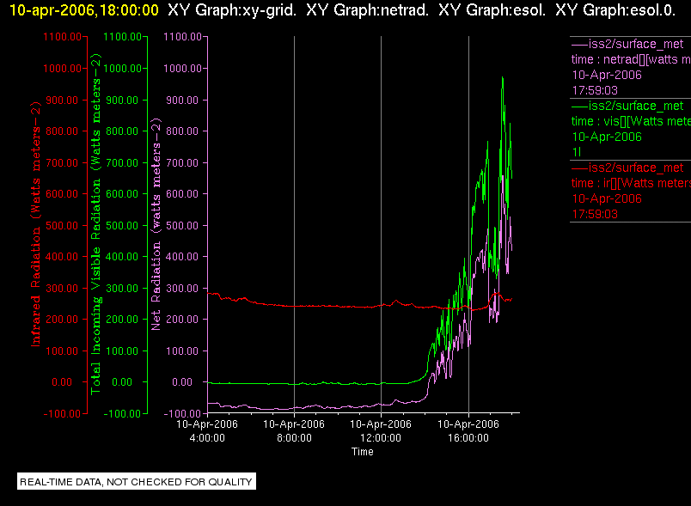Click the green Total Incoming Visible Radiation axis title
The height and width of the screenshot is (506, 691).
coord(96,224)
